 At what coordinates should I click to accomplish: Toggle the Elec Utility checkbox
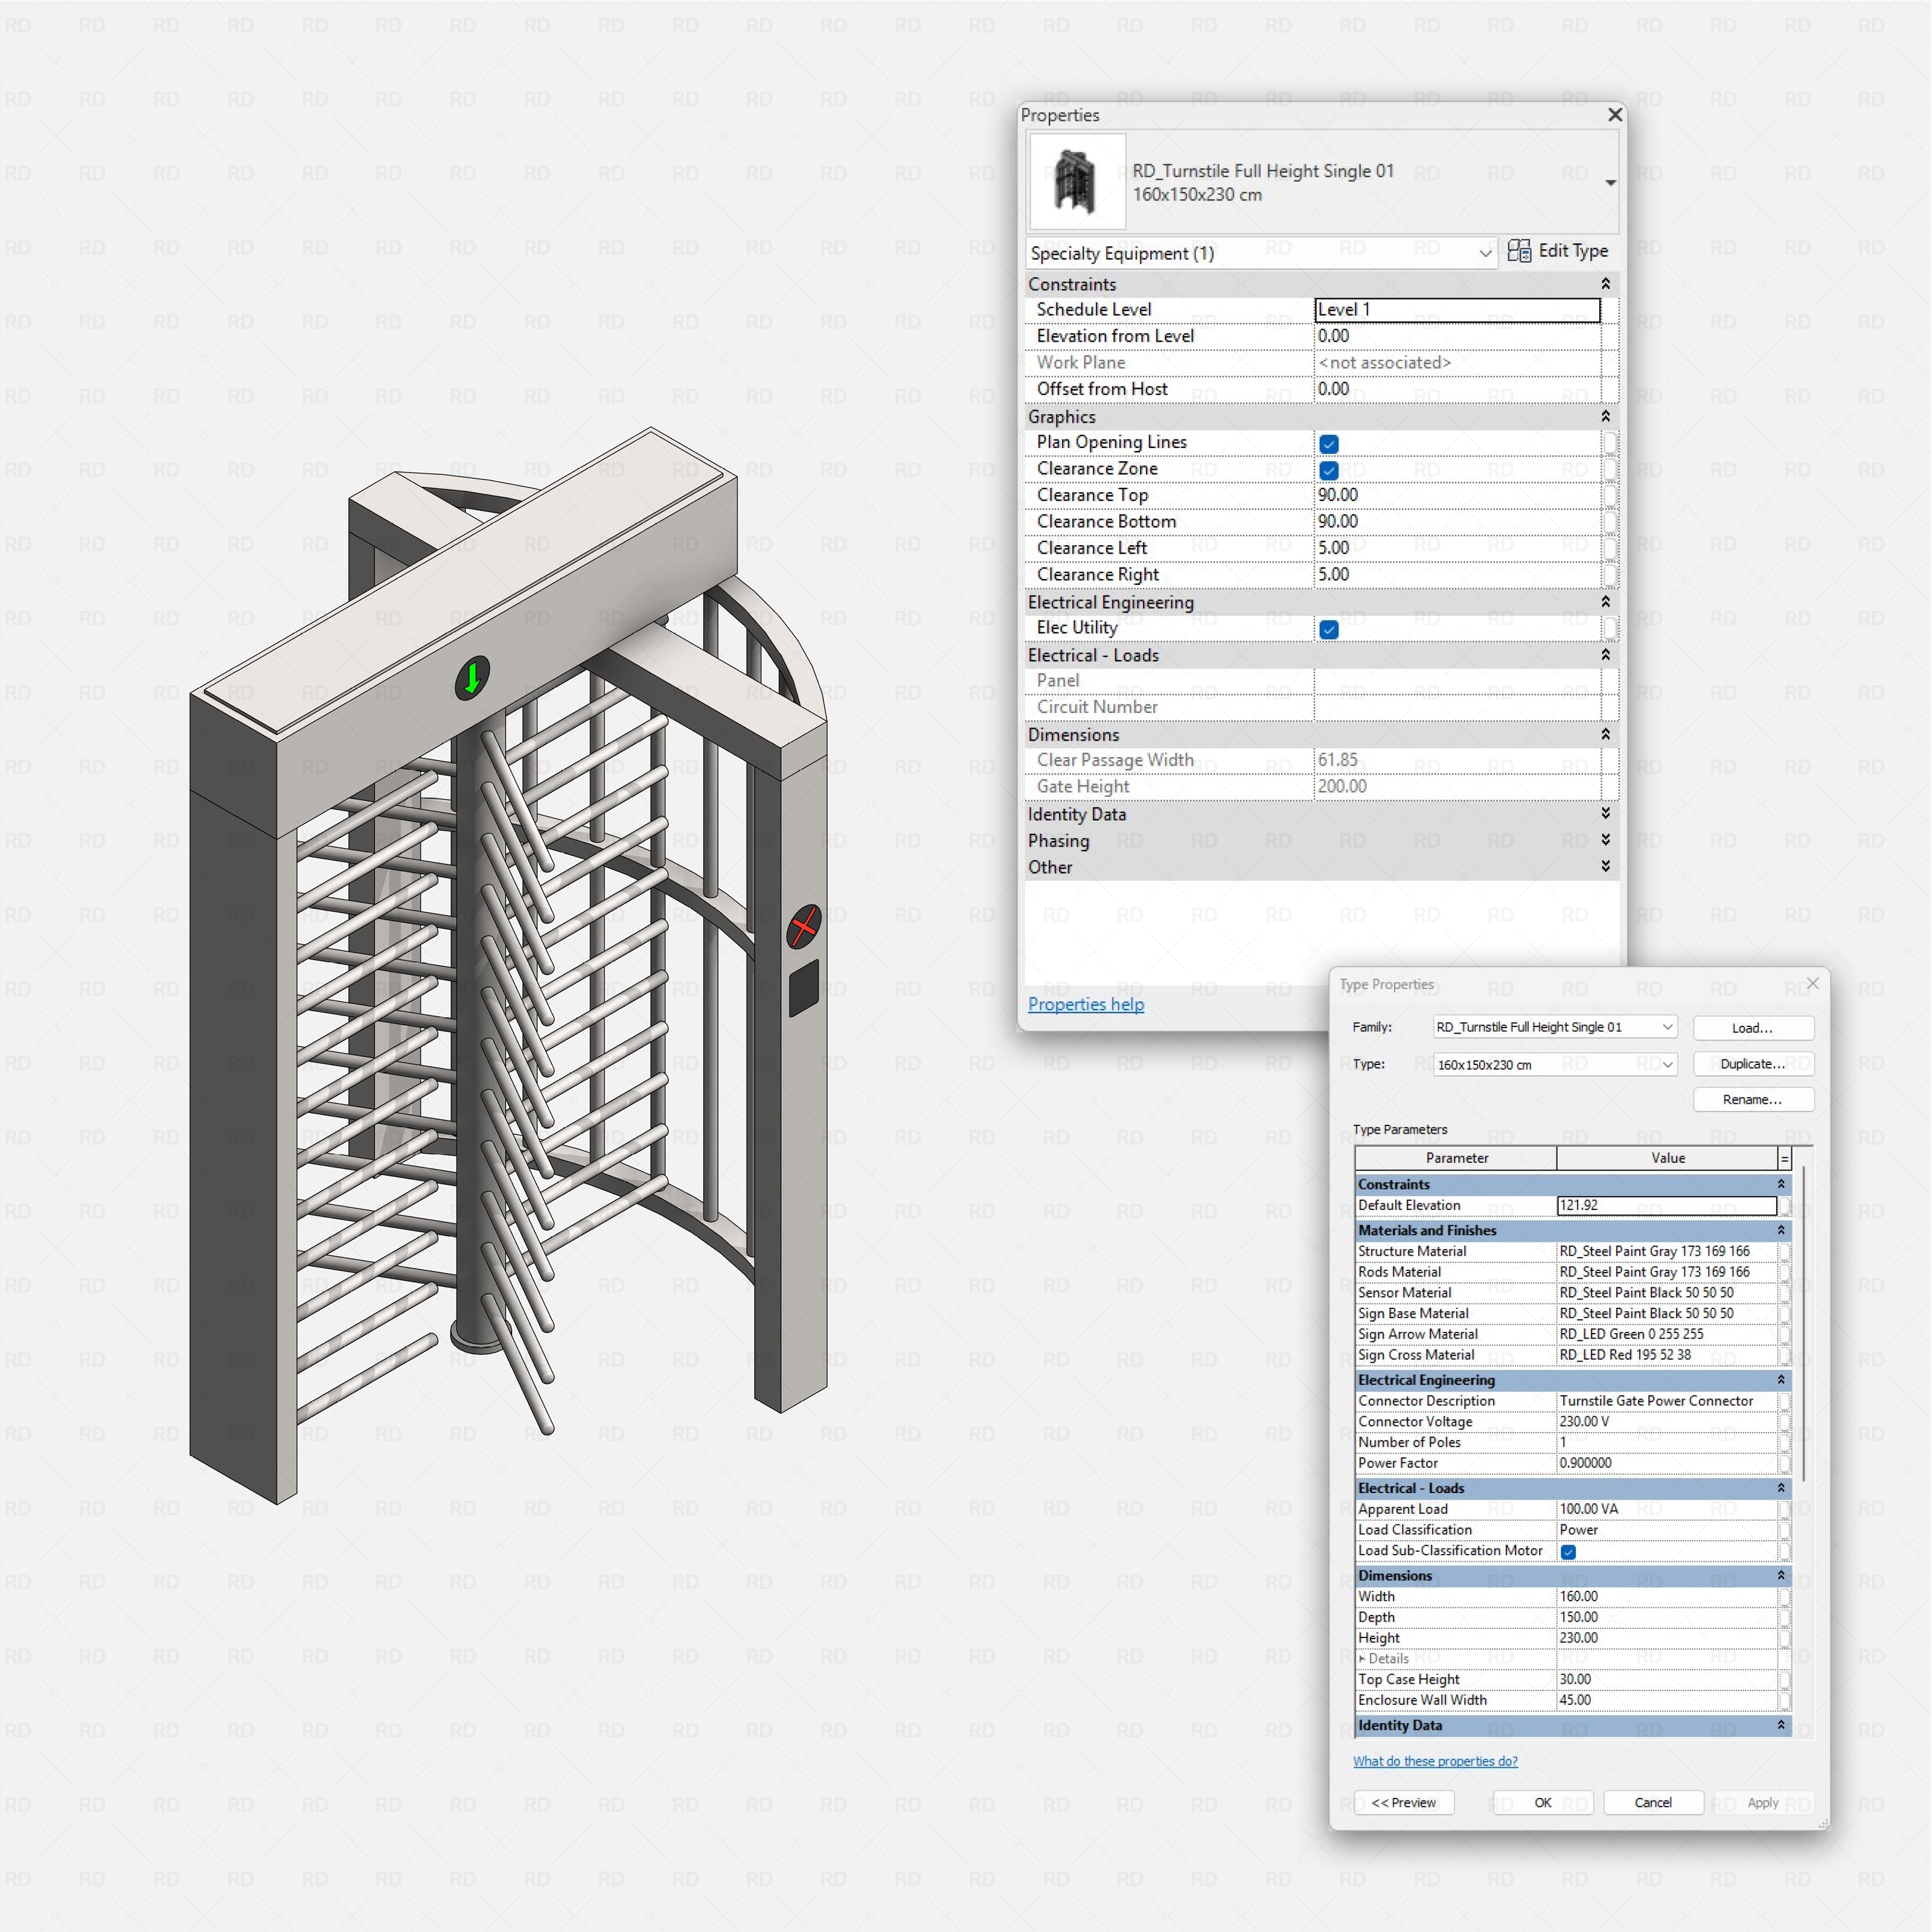coord(1328,629)
